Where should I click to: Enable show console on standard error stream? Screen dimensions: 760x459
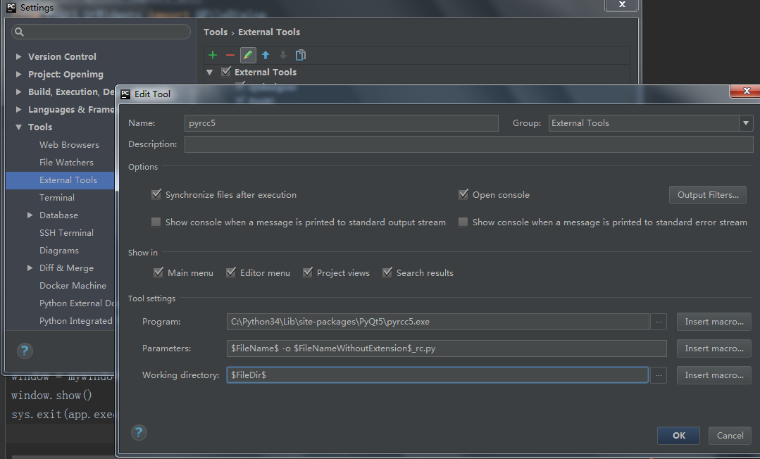(x=463, y=222)
